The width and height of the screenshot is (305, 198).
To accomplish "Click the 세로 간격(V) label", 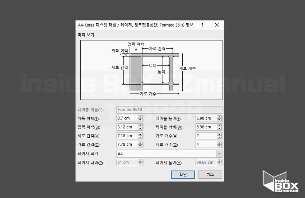I will pos(89,136).
